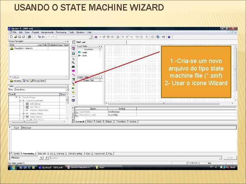This screenshot has width=246, height=184.
Task: Select the Hierarchy tab in Project Navigator
Action: pyautogui.click(x=15, y=81)
